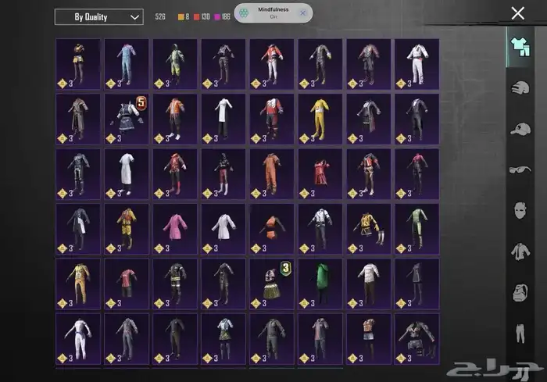Image resolution: width=547 pixels, height=382 pixels.
Task: Click the orange quality swatch showing 8
Action: click(x=181, y=16)
